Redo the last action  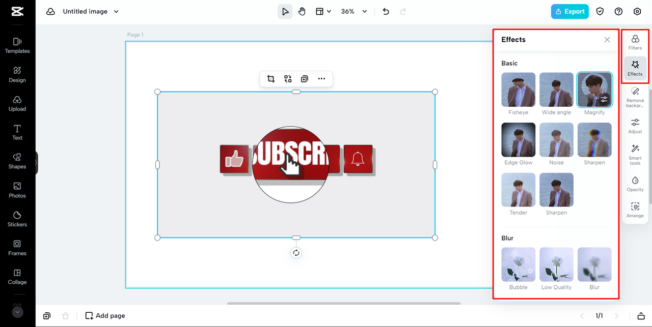pos(403,11)
